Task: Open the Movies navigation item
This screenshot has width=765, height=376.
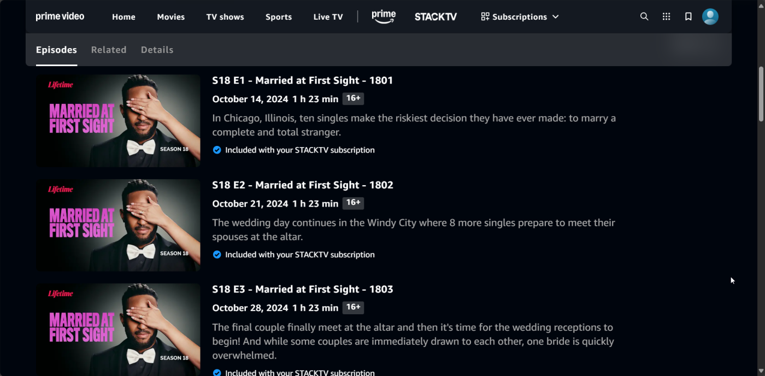Action: point(171,17)
